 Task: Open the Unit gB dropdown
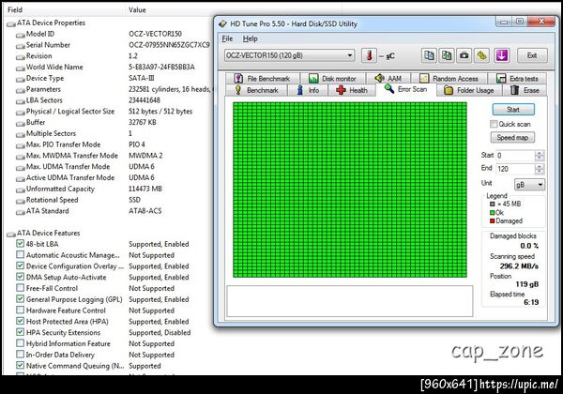click(529, 185)
